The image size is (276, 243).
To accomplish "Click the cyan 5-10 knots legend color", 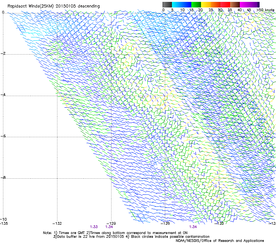I will pos(177,4).
